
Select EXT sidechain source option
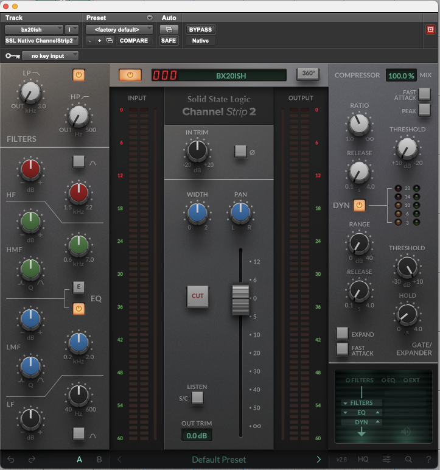(411, 380)
